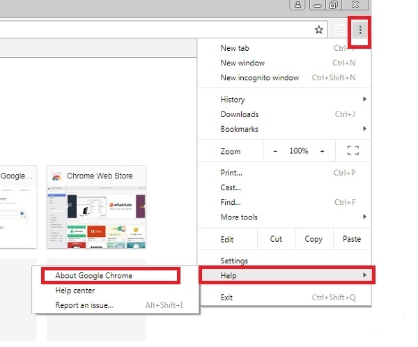
Task: Select Report an issue... entry
Action: (x=116, y=305)
